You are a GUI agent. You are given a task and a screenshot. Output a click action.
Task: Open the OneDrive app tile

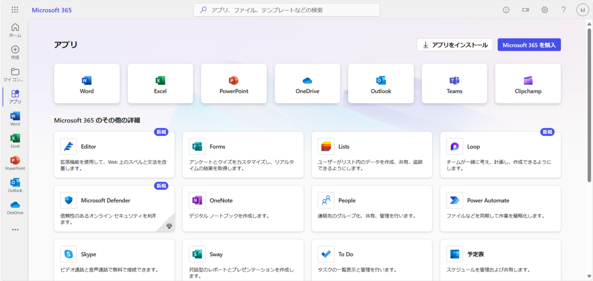point(307,84)
